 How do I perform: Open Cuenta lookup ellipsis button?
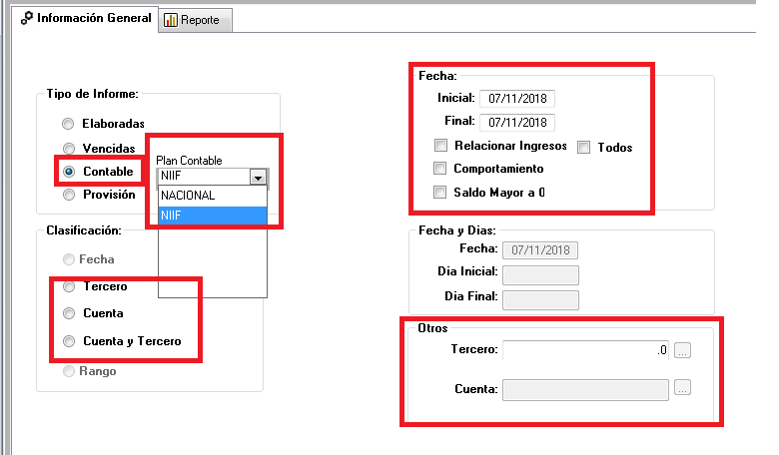point(682,388)
